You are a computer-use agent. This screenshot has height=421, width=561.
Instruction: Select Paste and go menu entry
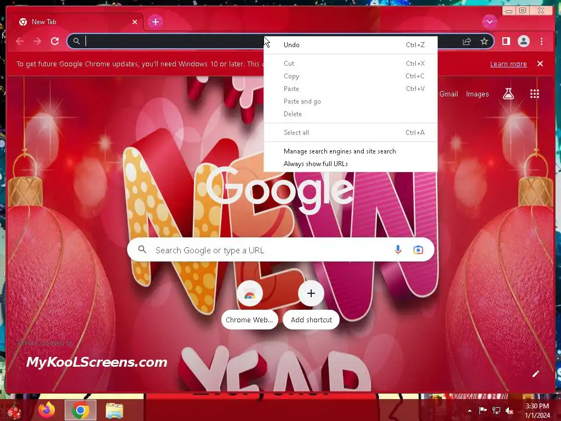coord(351,101)
